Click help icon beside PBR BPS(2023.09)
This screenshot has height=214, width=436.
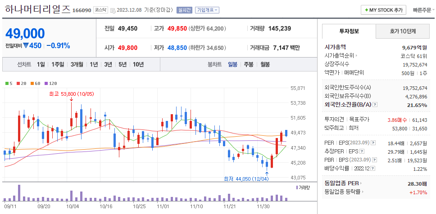click(x=375, y=160)
